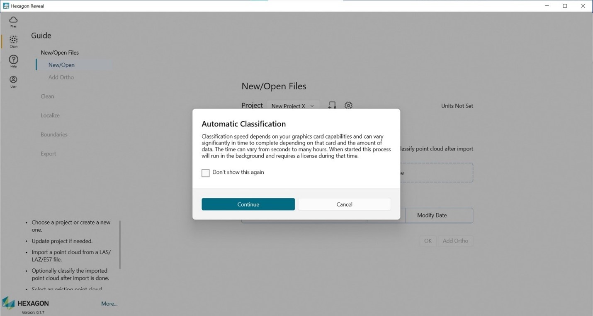The image size is (593, 316).
Task: Expand the Boundaries section in the Guide
Action: coord(54,134)
